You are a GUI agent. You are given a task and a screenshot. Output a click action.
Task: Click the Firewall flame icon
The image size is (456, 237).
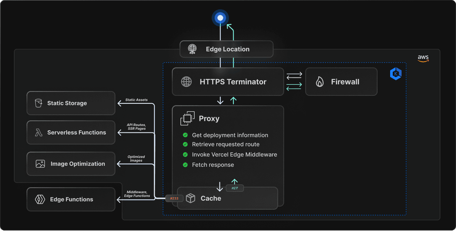[320, 82]
